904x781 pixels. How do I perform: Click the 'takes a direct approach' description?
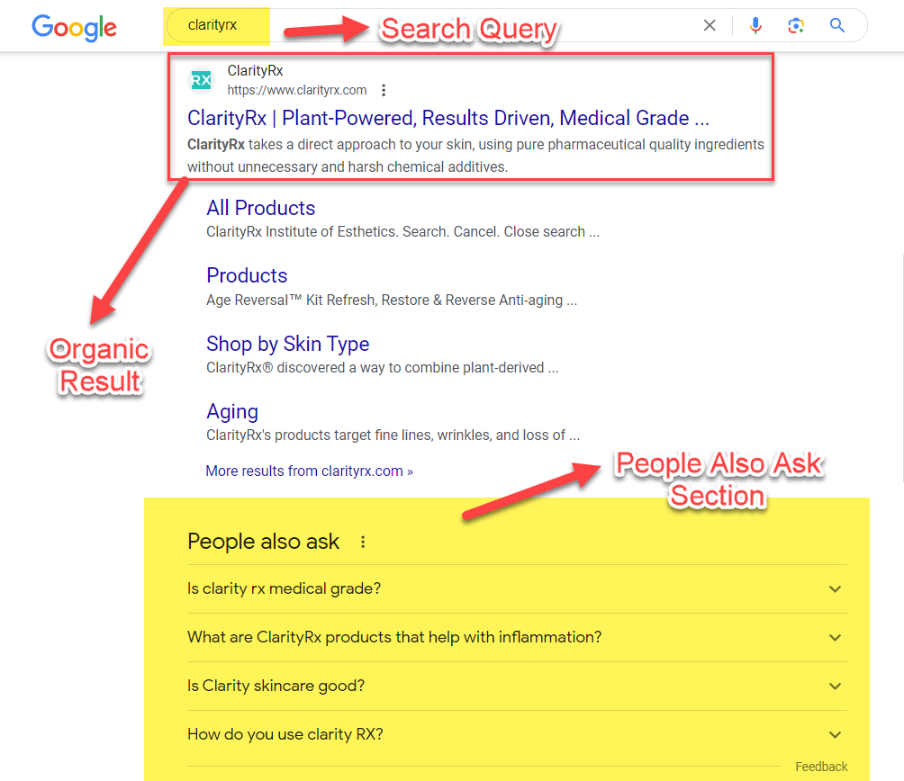pyautogui.click(x=475, y=156)
